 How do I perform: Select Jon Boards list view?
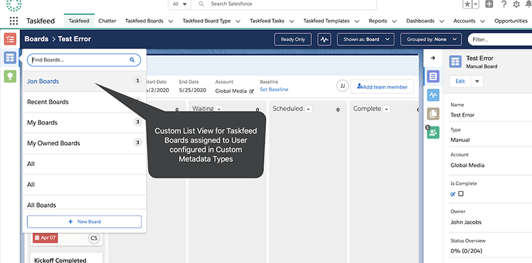(84, 81)
